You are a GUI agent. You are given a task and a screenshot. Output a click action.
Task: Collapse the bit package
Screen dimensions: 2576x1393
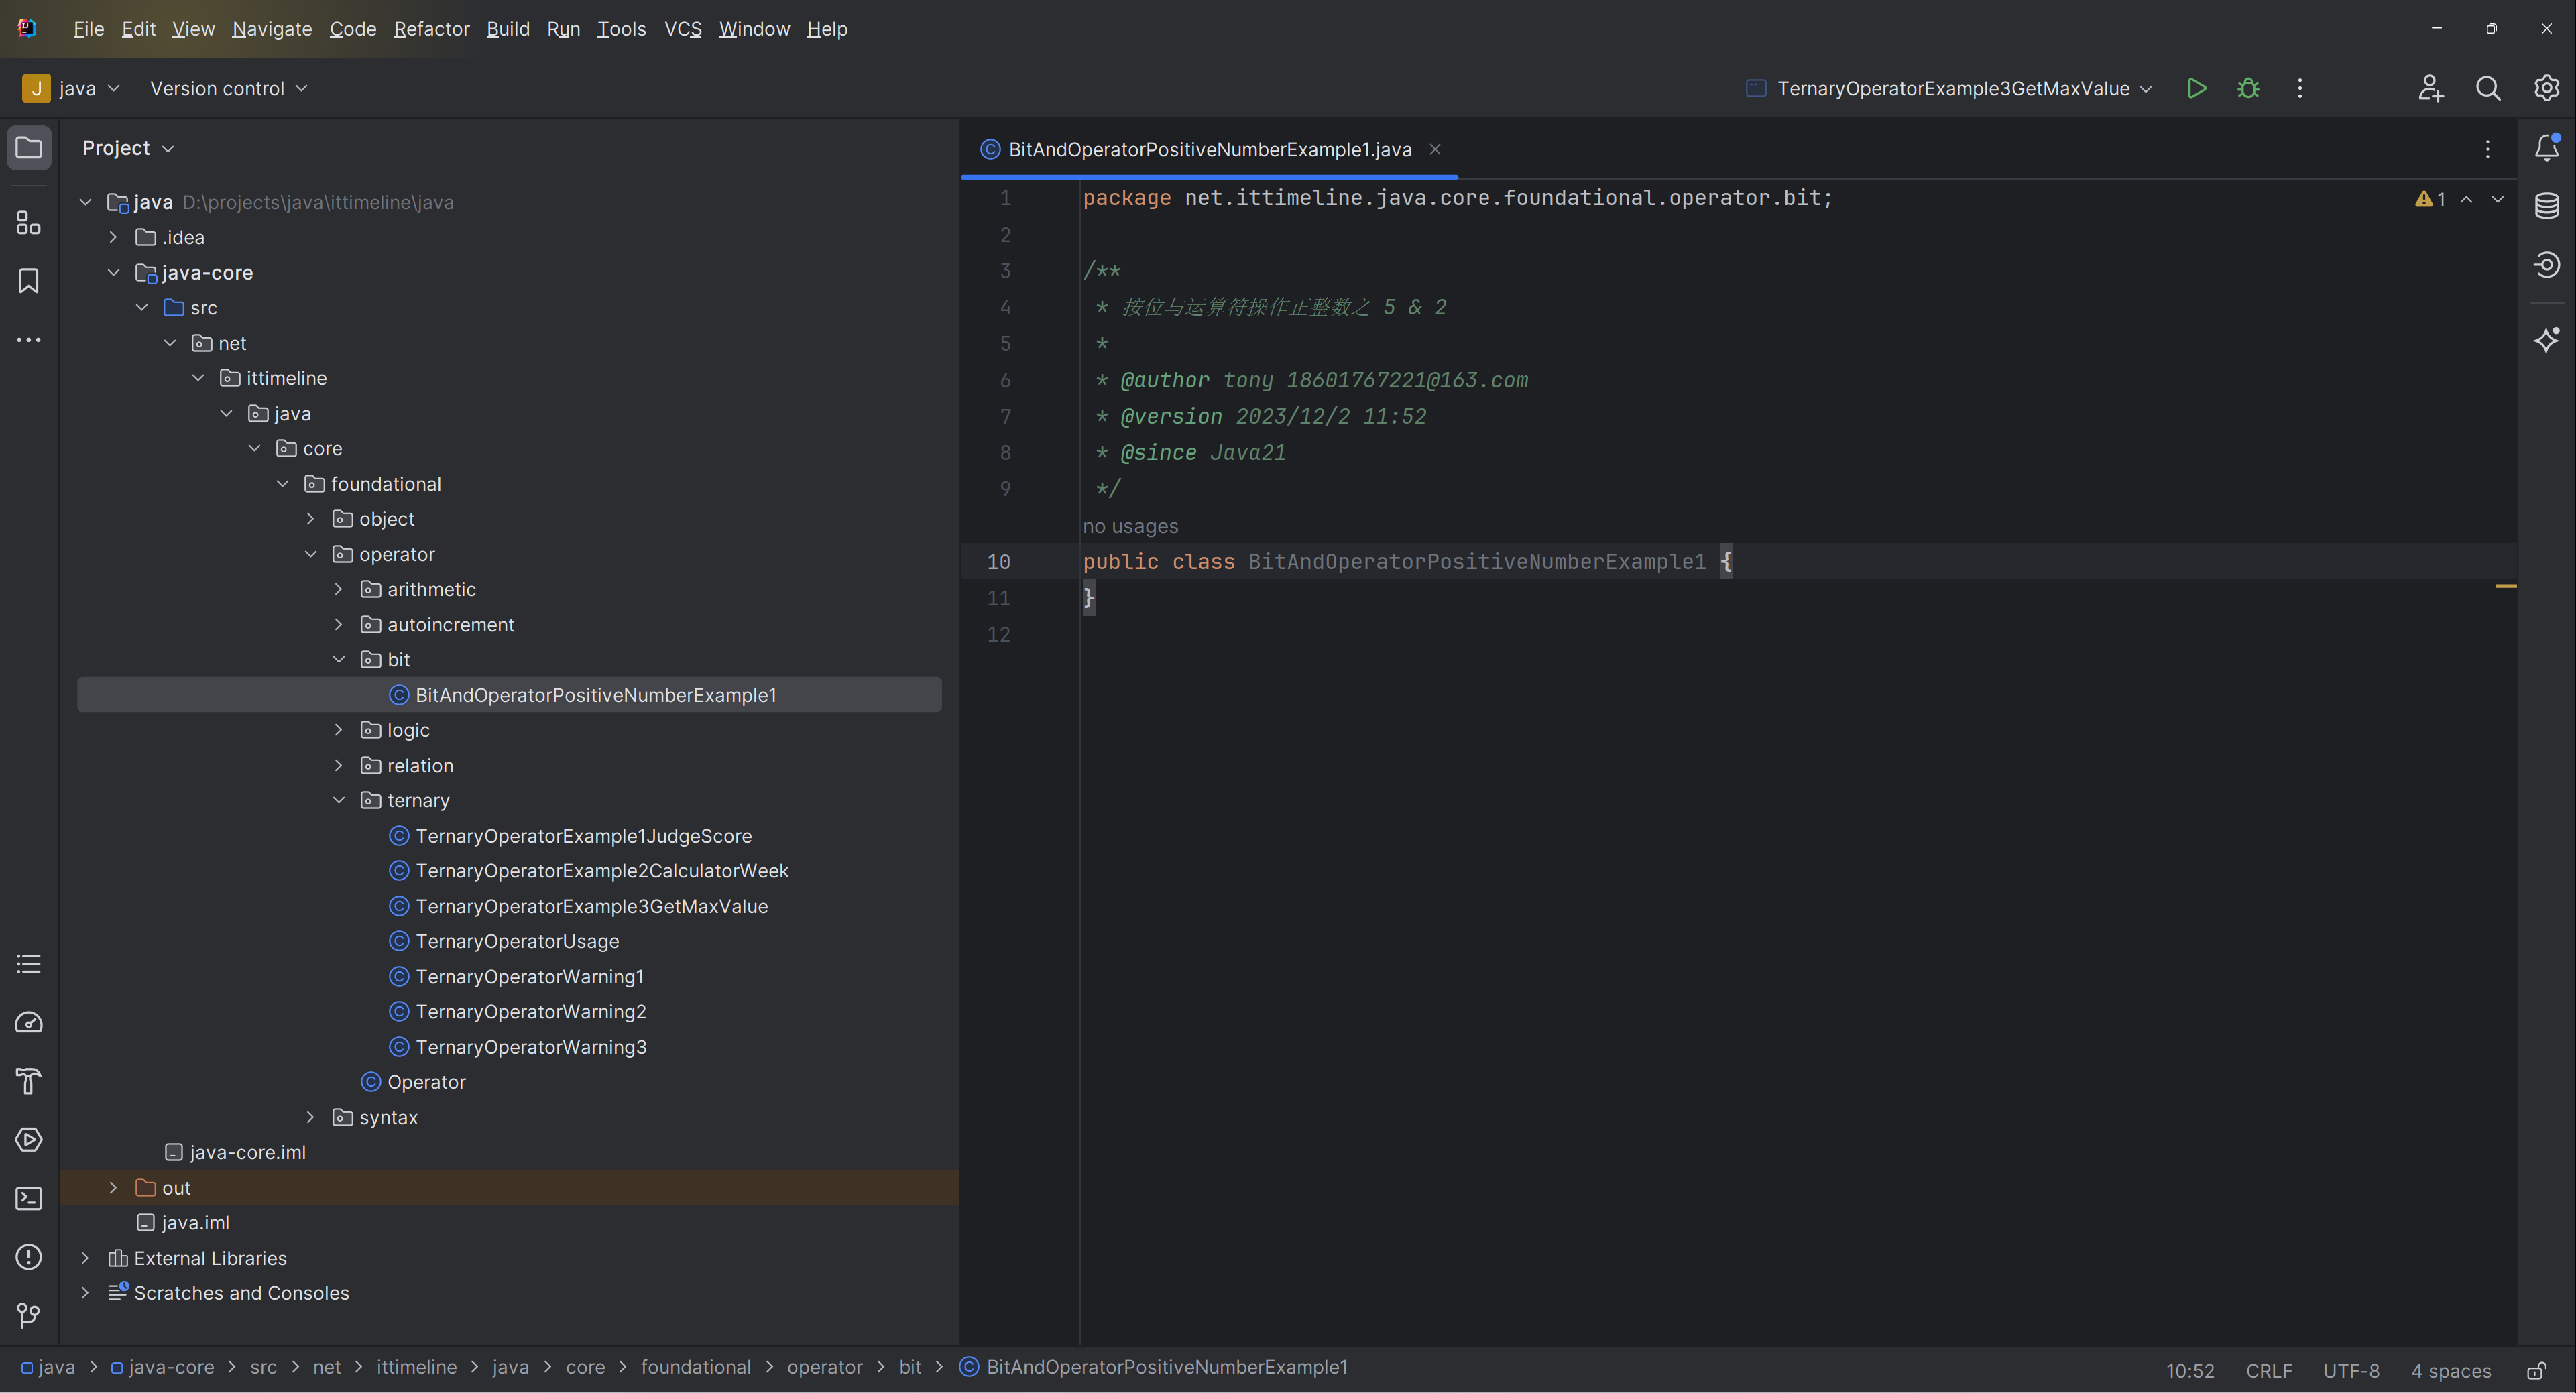click(x=338, y=659)
